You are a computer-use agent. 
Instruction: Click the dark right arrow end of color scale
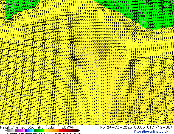tap(79, 131)
